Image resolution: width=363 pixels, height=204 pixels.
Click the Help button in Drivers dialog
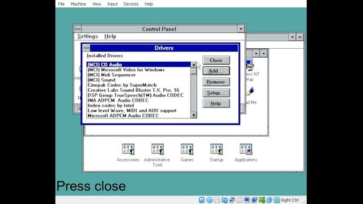pyautogui.click(x=216, y=103)
